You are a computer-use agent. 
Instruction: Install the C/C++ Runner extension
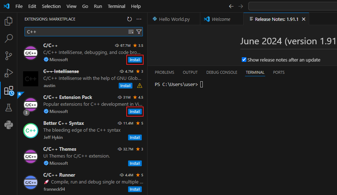click(135, 190)
